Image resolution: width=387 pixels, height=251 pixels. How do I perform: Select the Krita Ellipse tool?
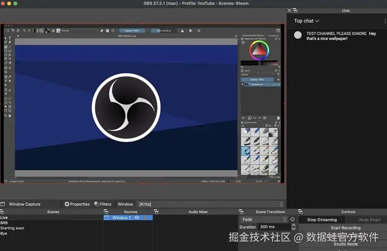tap(10, 51)
